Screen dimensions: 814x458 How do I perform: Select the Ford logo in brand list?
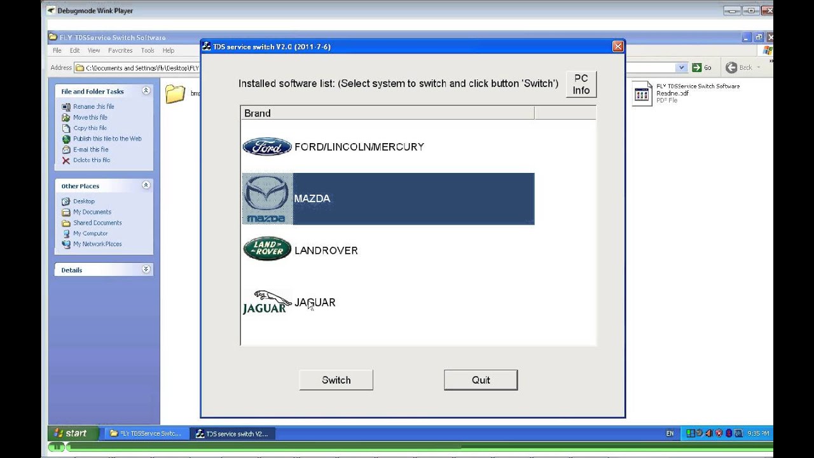(267, 147)
